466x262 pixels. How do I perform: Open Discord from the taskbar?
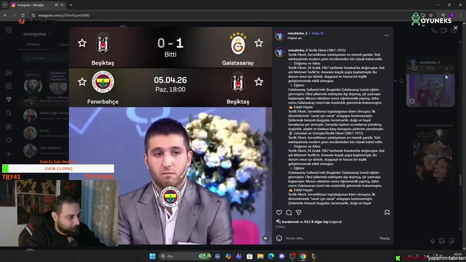tap(281, 256)
